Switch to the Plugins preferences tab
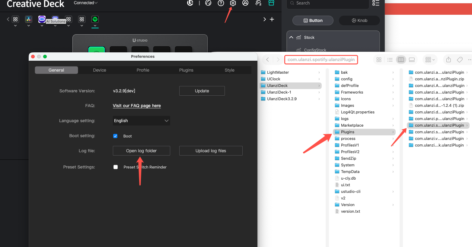472x247 pixels. coord(186,70)
